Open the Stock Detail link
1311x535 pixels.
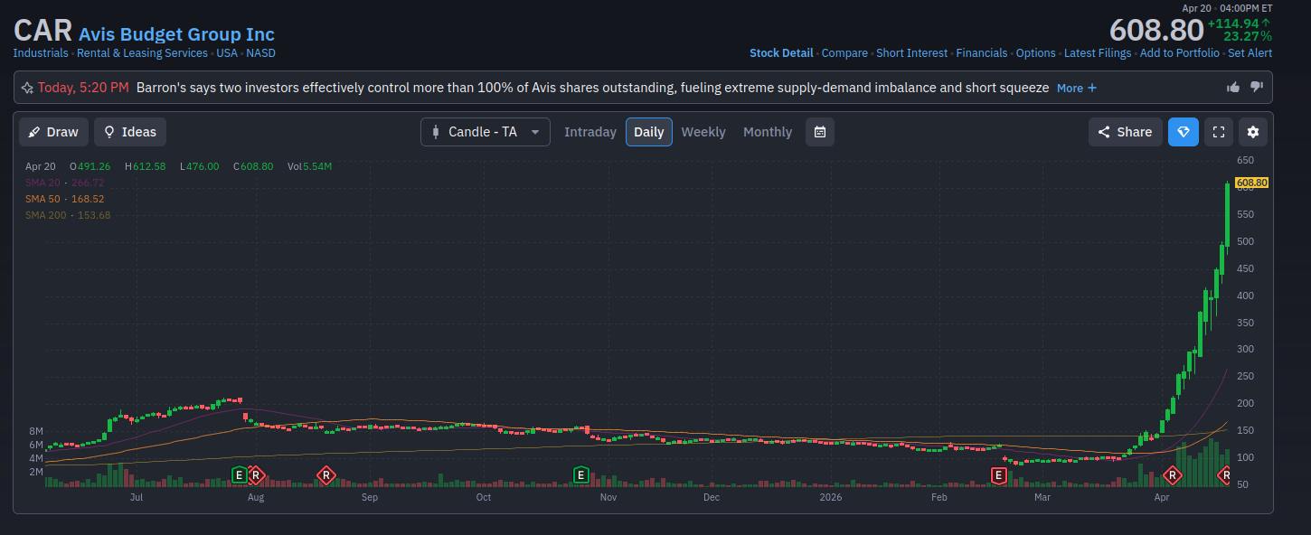pyautogui.click(x=781, y=53)
